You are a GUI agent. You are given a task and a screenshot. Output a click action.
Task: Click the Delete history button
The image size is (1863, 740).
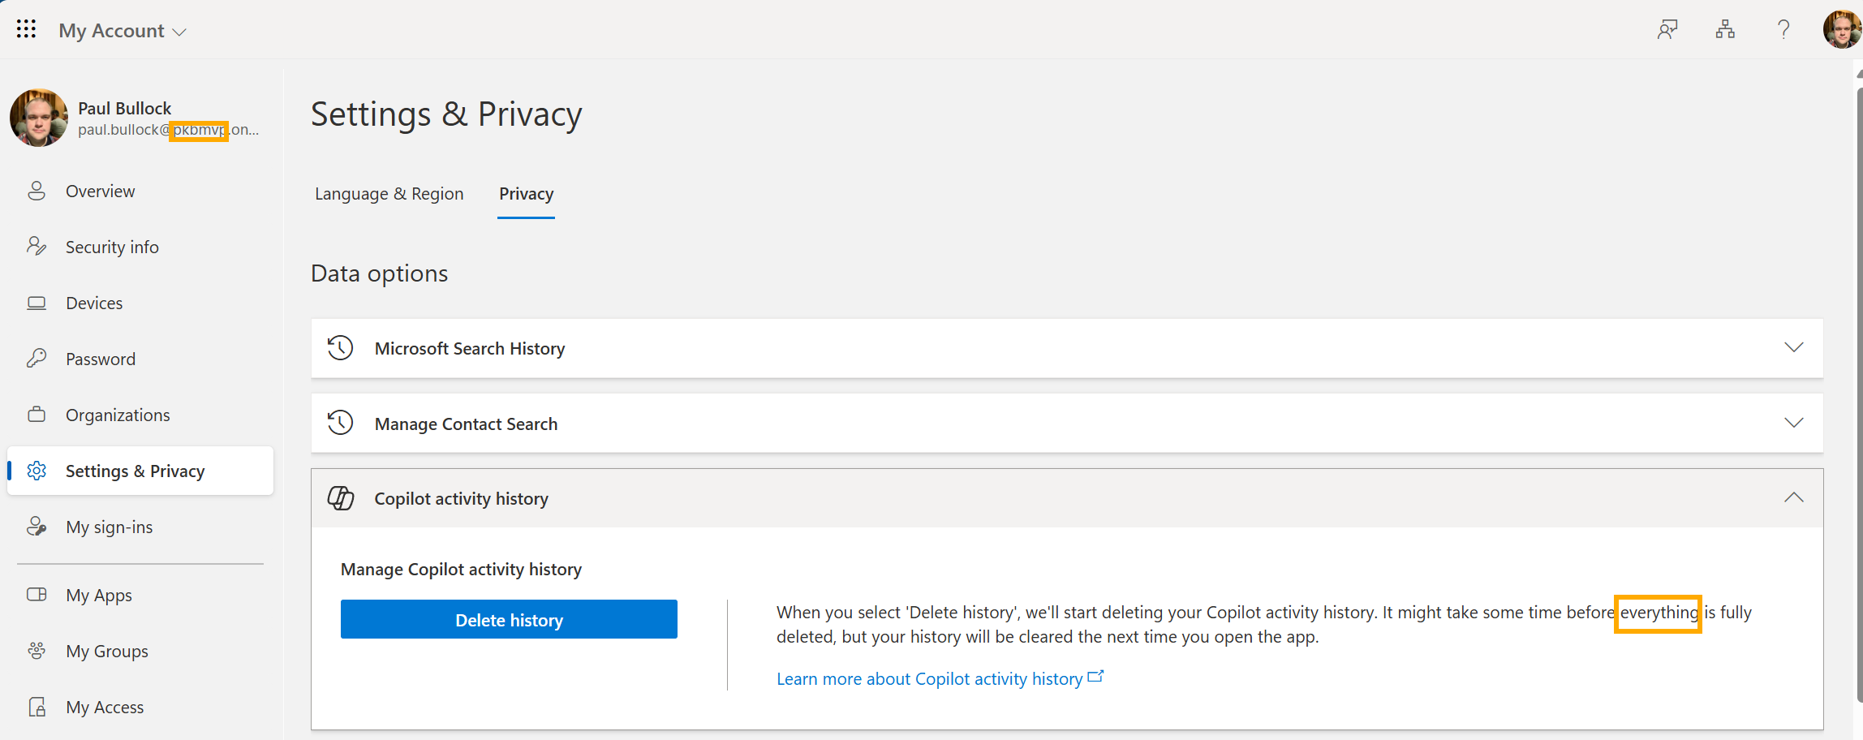(509, 620)
